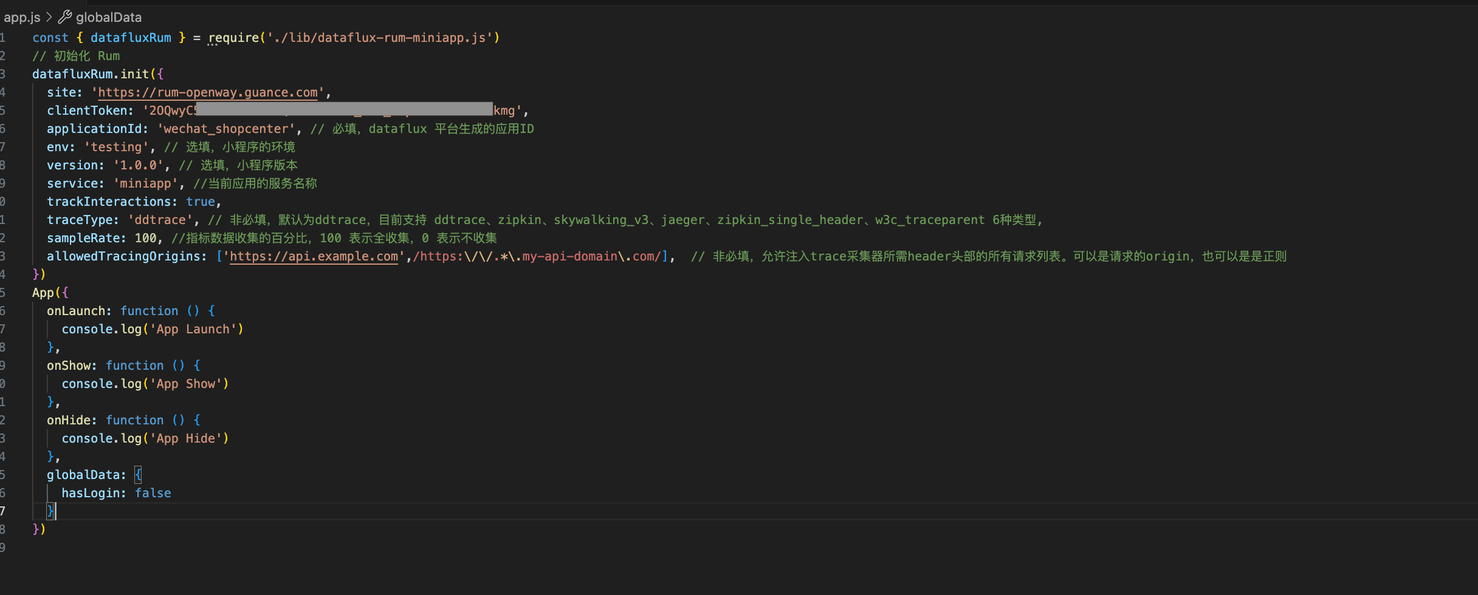
Task: Click the globalData breadcrumb item
Action: pyautogui.click(x=109, y=17)
